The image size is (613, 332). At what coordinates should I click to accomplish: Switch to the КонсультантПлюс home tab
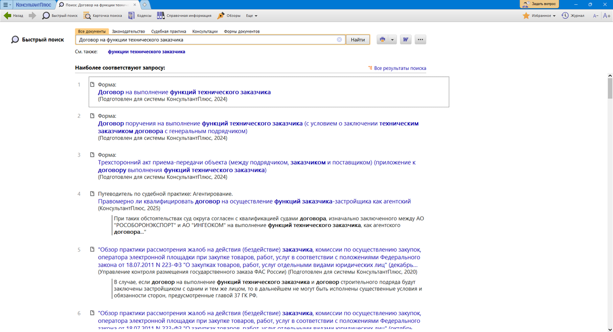pyautogui.click(x=33, y=4)
